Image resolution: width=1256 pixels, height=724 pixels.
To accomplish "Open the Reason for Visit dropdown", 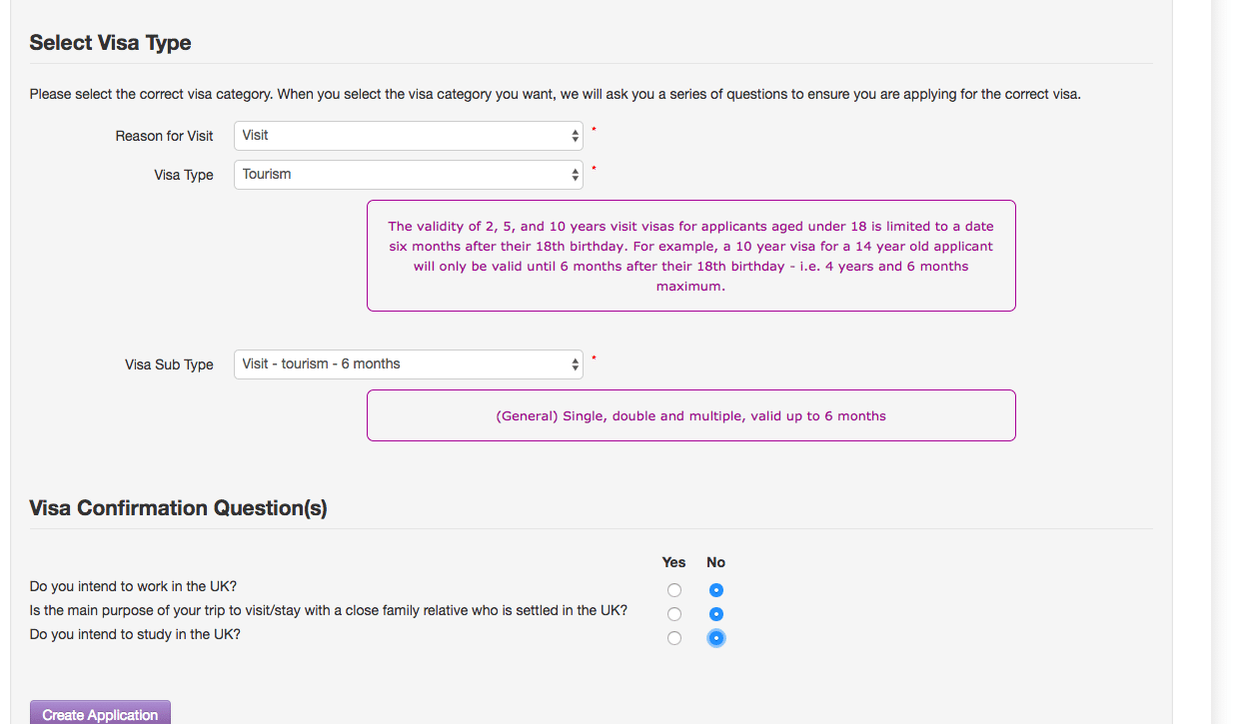I will click(408, 136).
